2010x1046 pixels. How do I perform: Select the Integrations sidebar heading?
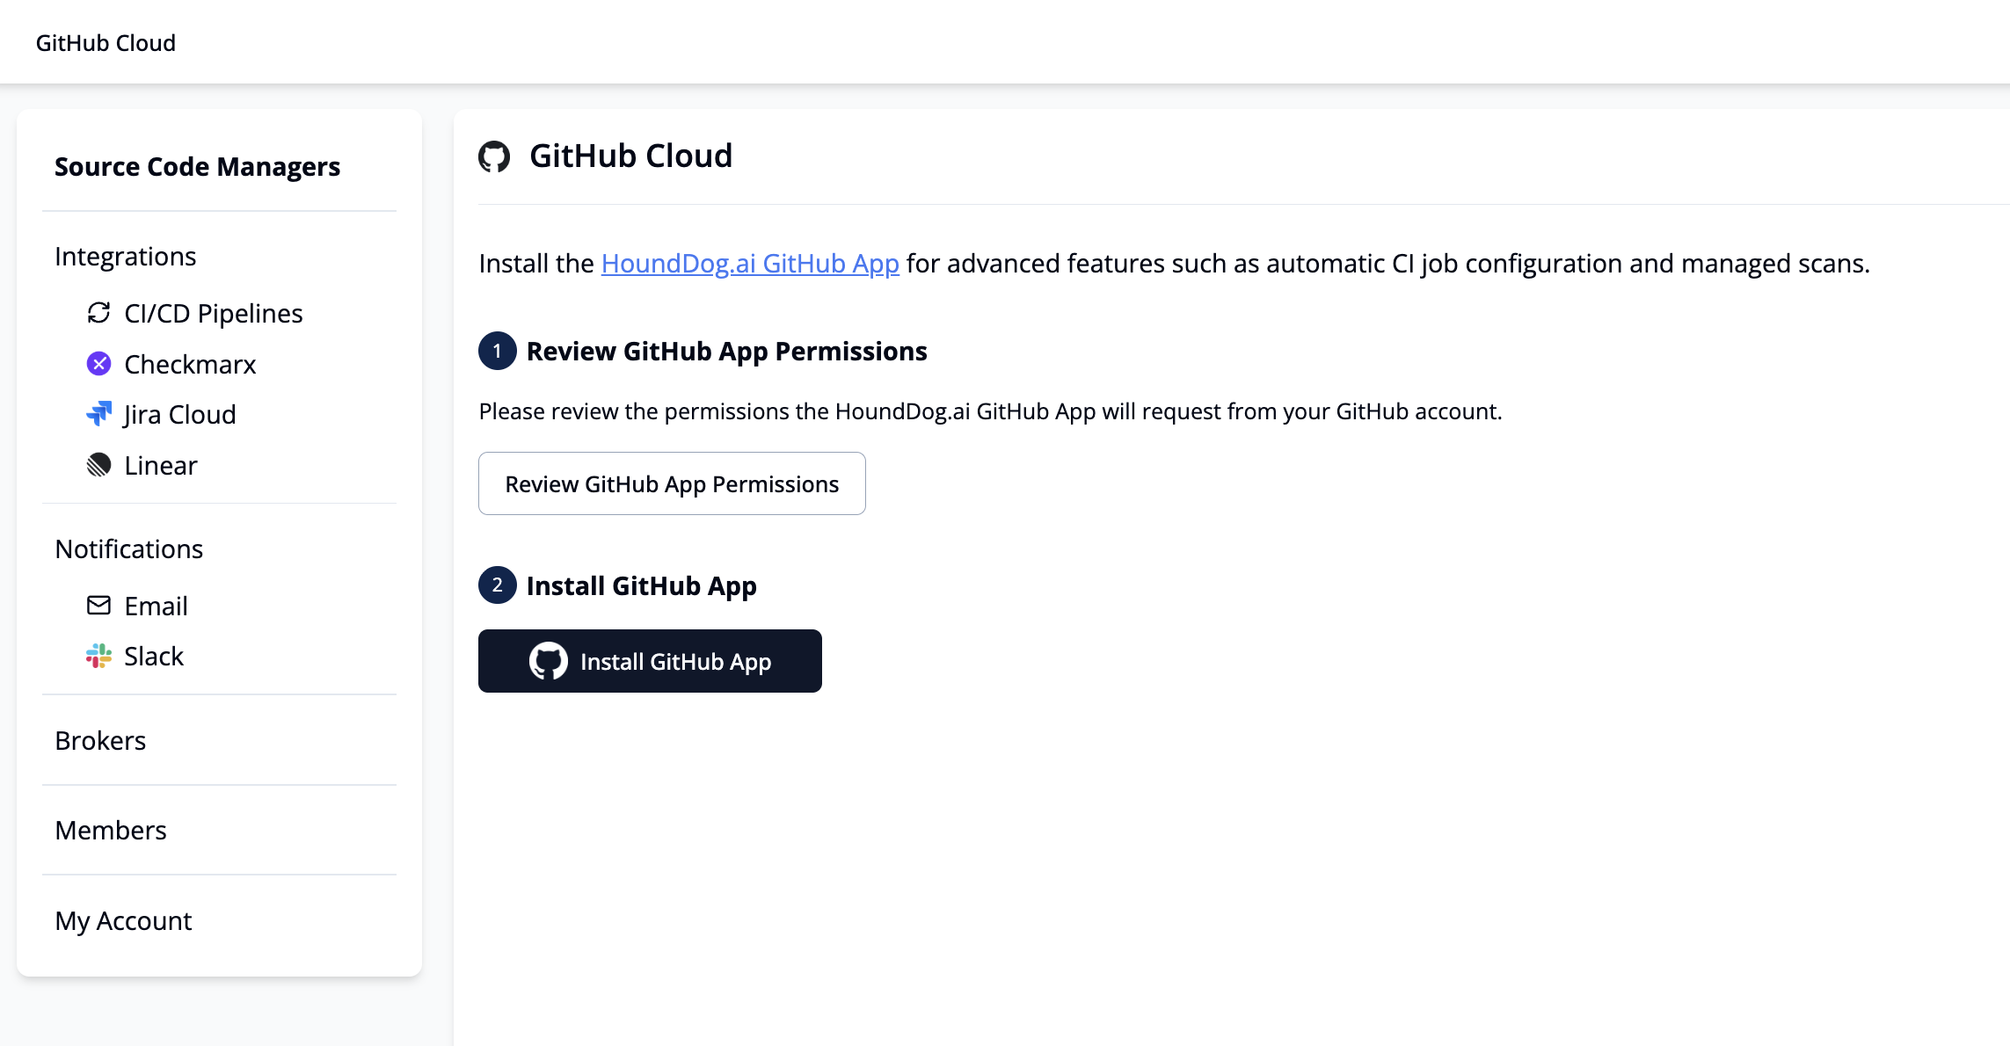[125, 256]
